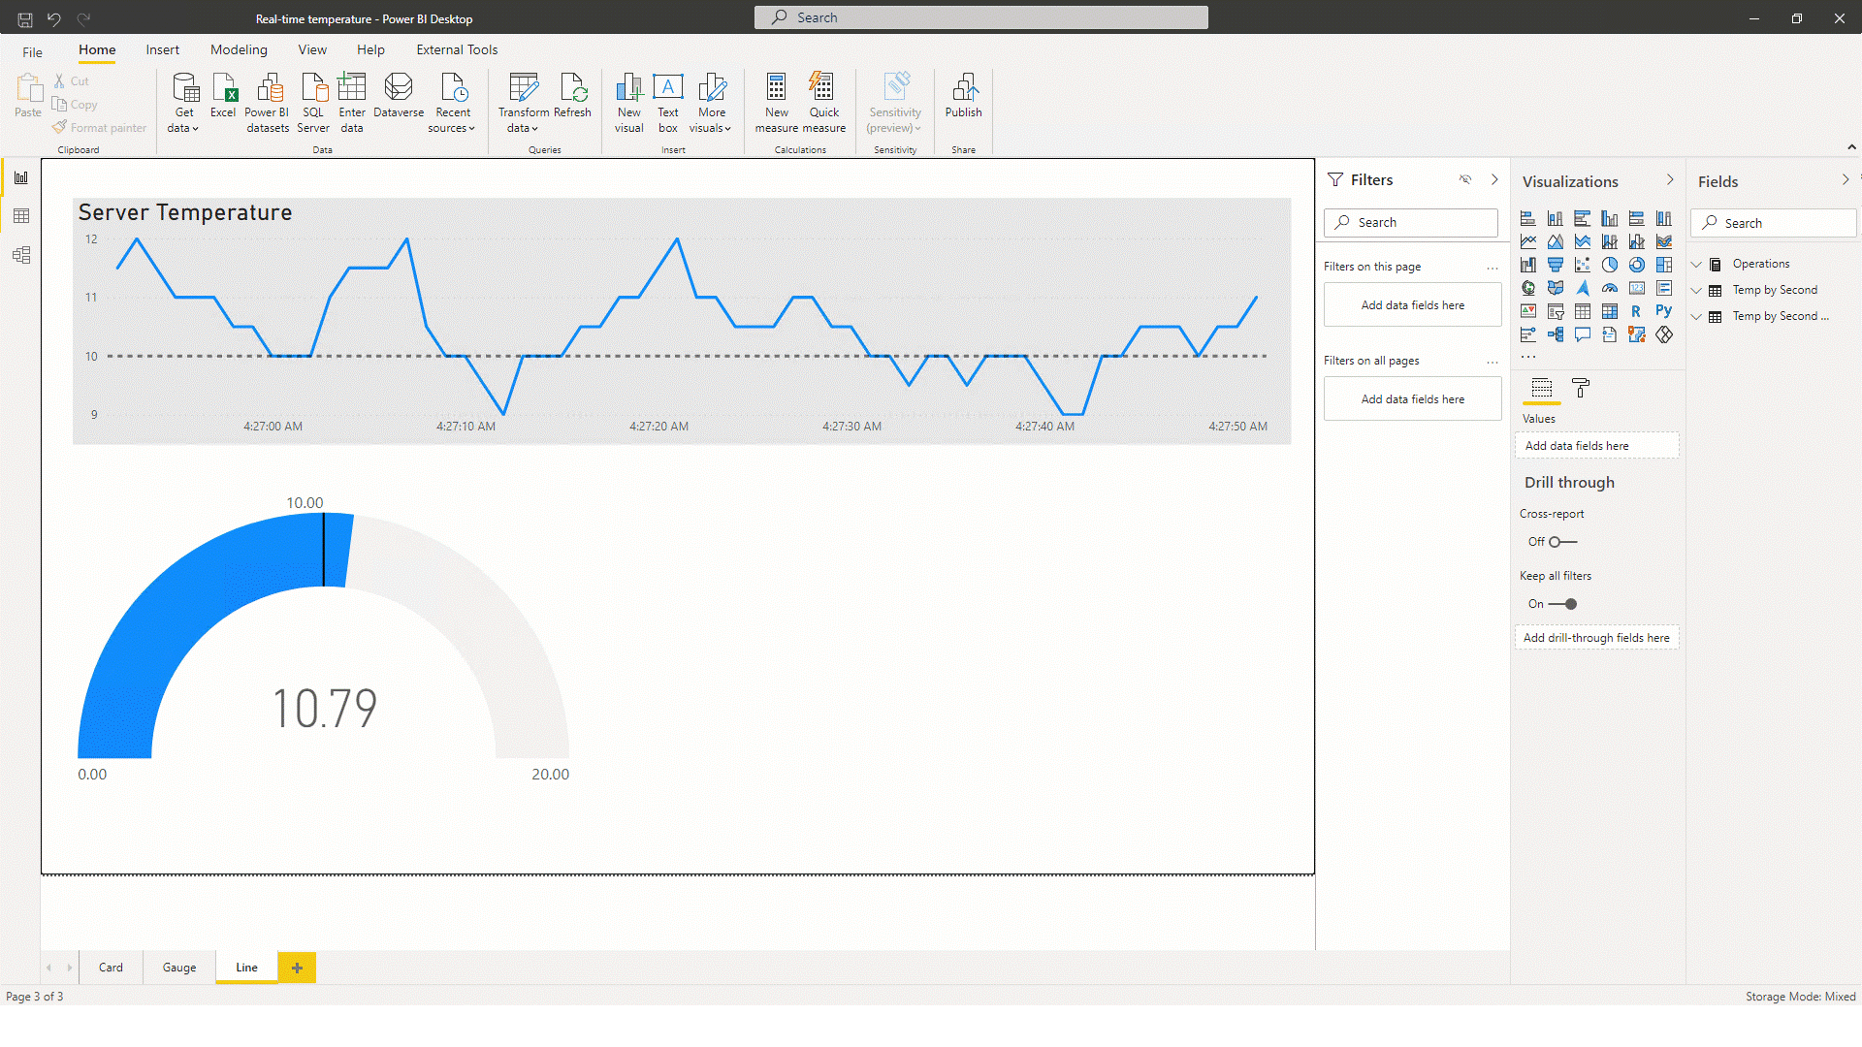
Task: Disable Keep all filters toggle
Action: click(x=1565, y=602)
